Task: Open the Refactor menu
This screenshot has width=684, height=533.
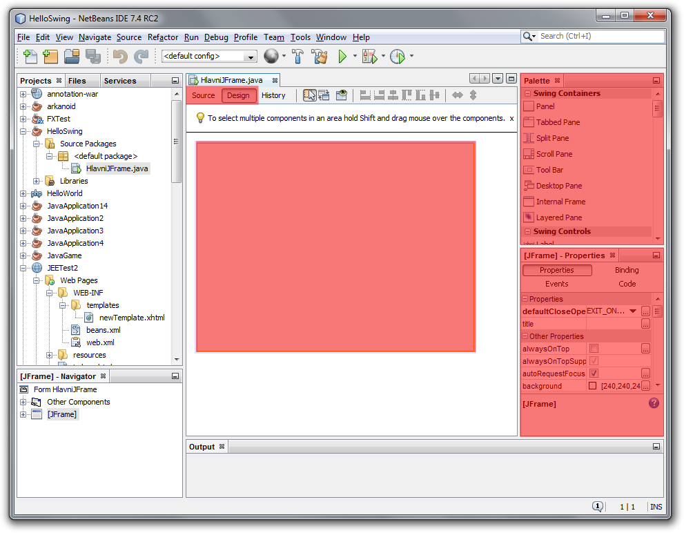Action: pyautogui.click(x=162, y=37)
